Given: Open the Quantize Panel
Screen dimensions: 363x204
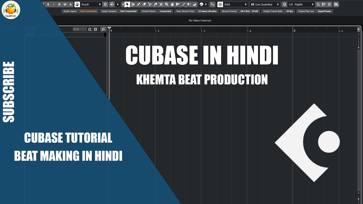Looking at the screenshot, I should (x=329, y=4).
